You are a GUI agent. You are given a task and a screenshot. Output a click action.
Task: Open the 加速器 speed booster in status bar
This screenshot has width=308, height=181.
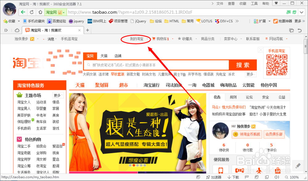pyautogui.click(x=214, y=177)
